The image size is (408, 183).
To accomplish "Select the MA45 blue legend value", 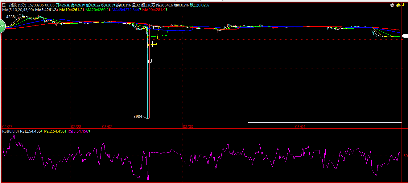I will [125, 10].
